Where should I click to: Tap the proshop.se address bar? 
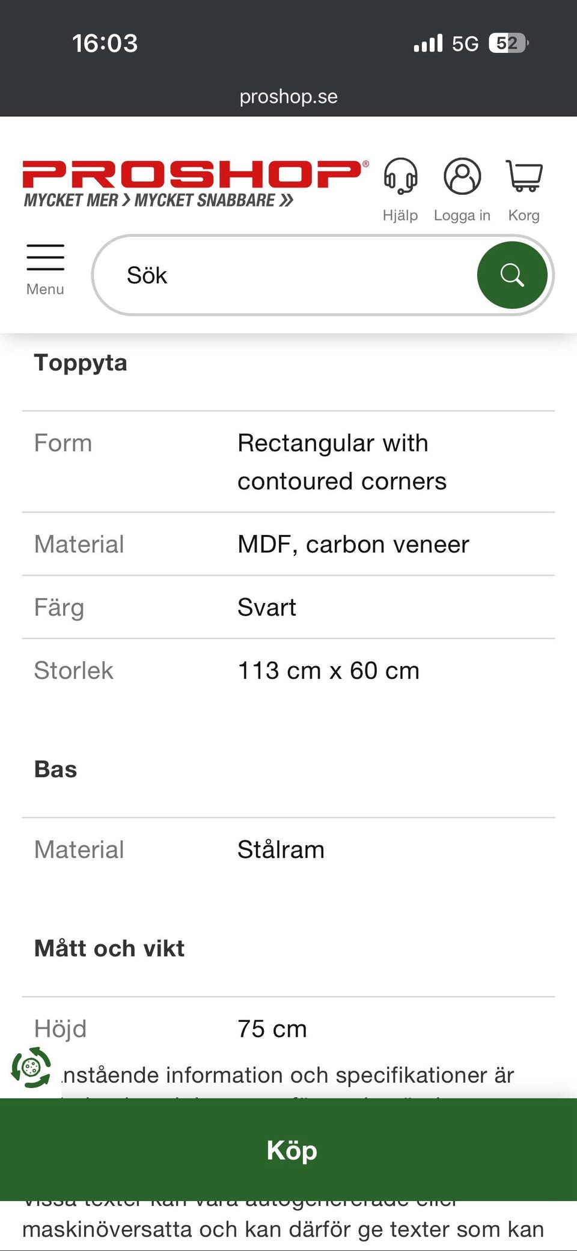(x=288, y=96)
